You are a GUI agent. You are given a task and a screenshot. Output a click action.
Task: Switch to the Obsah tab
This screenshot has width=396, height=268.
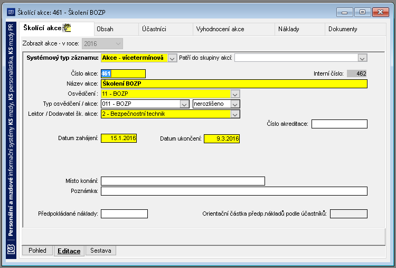116,29
